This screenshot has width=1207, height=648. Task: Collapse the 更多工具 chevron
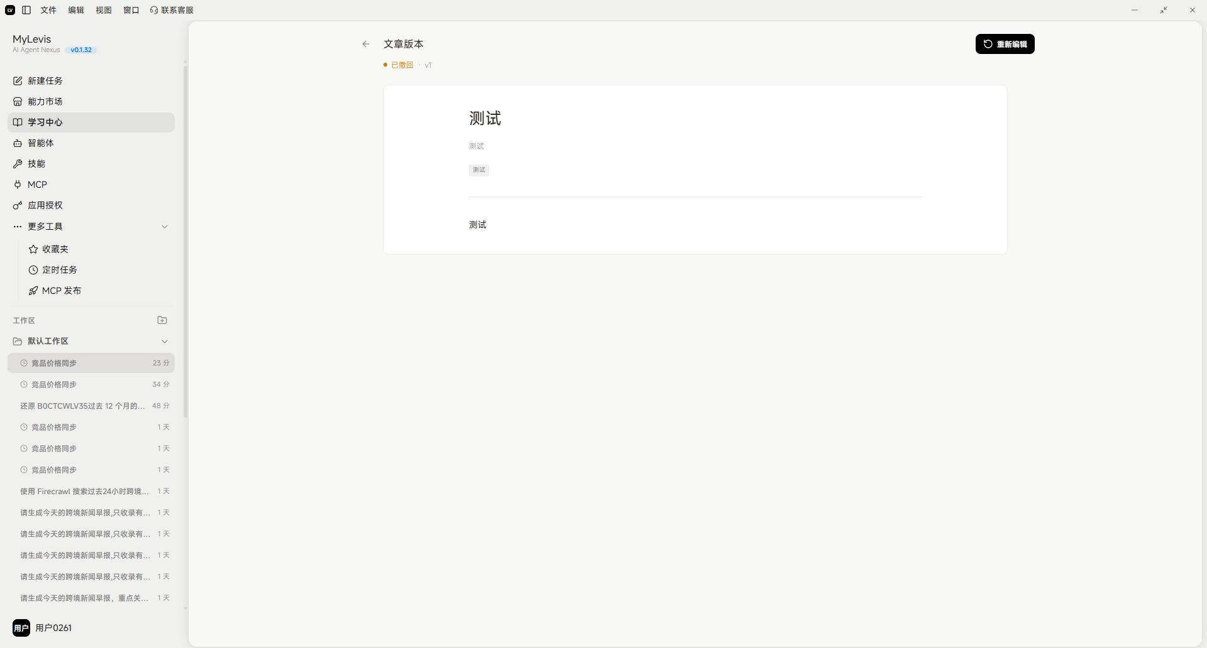tap(165, 227)
